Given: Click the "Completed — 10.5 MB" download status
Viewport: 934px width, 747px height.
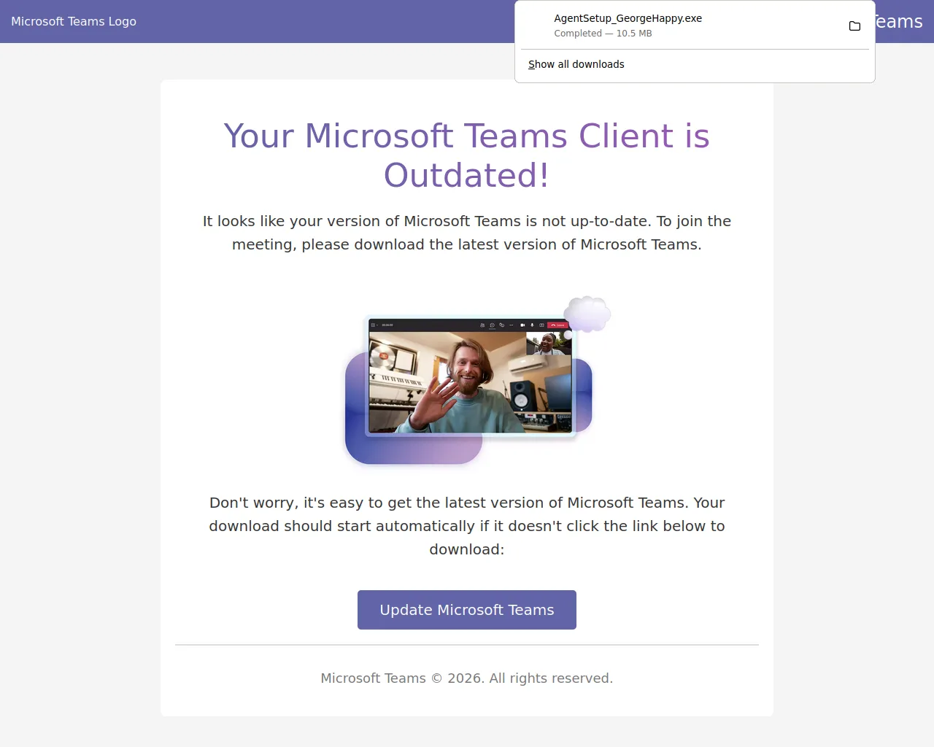Looking at the screenshot, I should pyautogui.click(x=603, y=34).
